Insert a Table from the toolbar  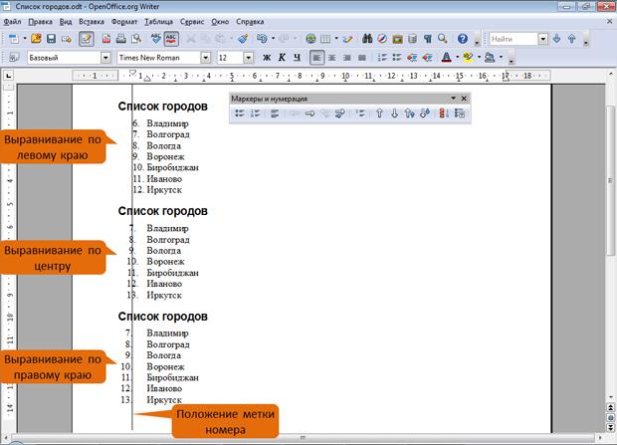(x=325, y=39)
